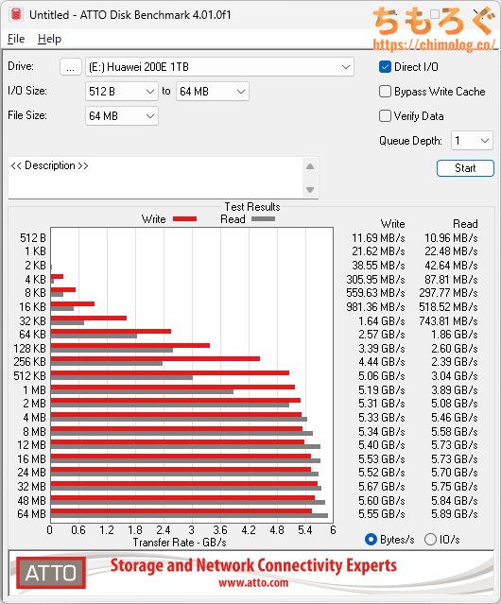Image resolution: width=501 pixels, height=604 pixels.
Task: Click the 512 KB row label
Action: point(29,376)
